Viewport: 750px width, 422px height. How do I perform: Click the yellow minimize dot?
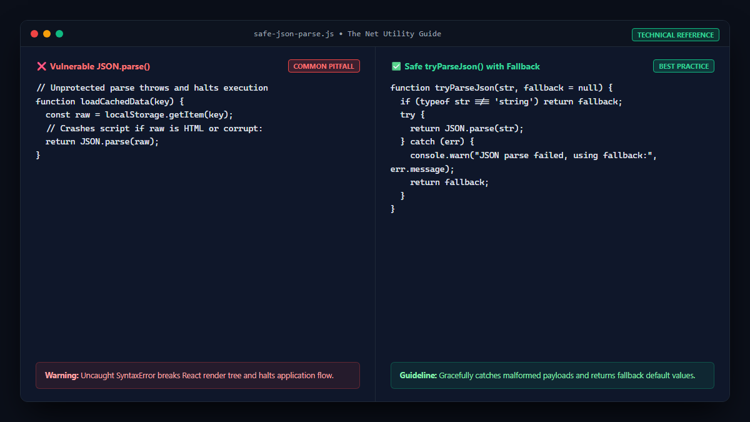pyautogui.click(x=47, y=34)
